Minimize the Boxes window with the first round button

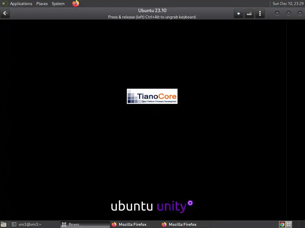tap(277, 13)
